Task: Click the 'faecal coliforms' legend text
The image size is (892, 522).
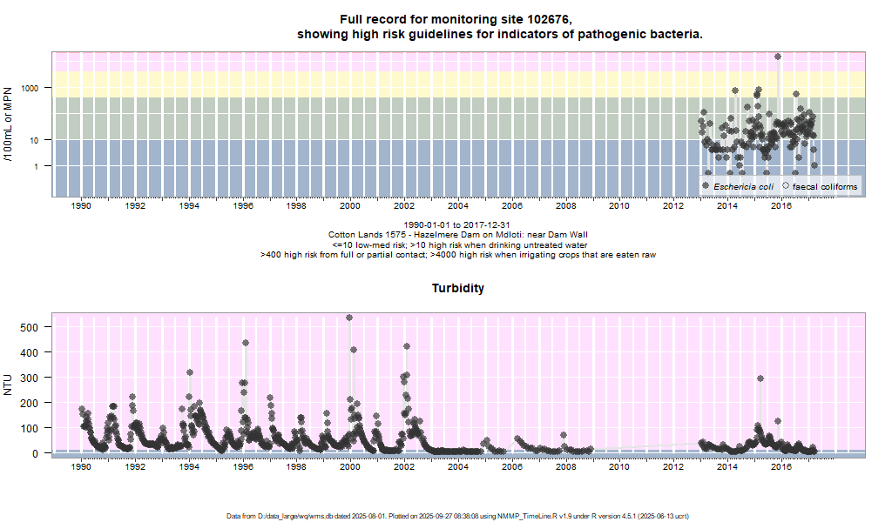Action: [x=824, y=186]
